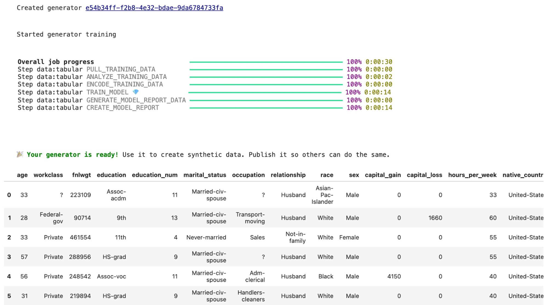Select the 'education_num' column header
This screenshot has height=305, width=548.
pos(155,175)
